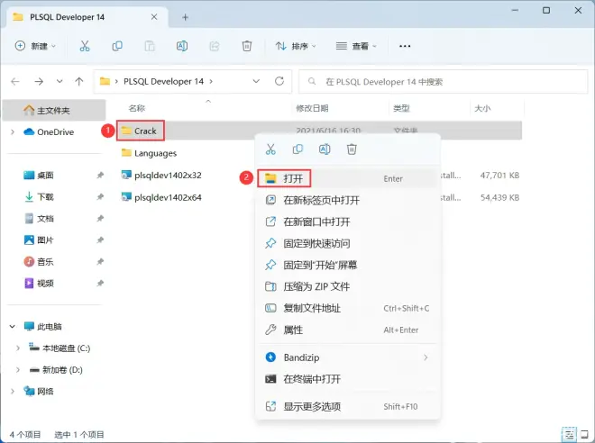595x443 pixels.
Task: Go back with the left arrow
Action: coord(15,81)
